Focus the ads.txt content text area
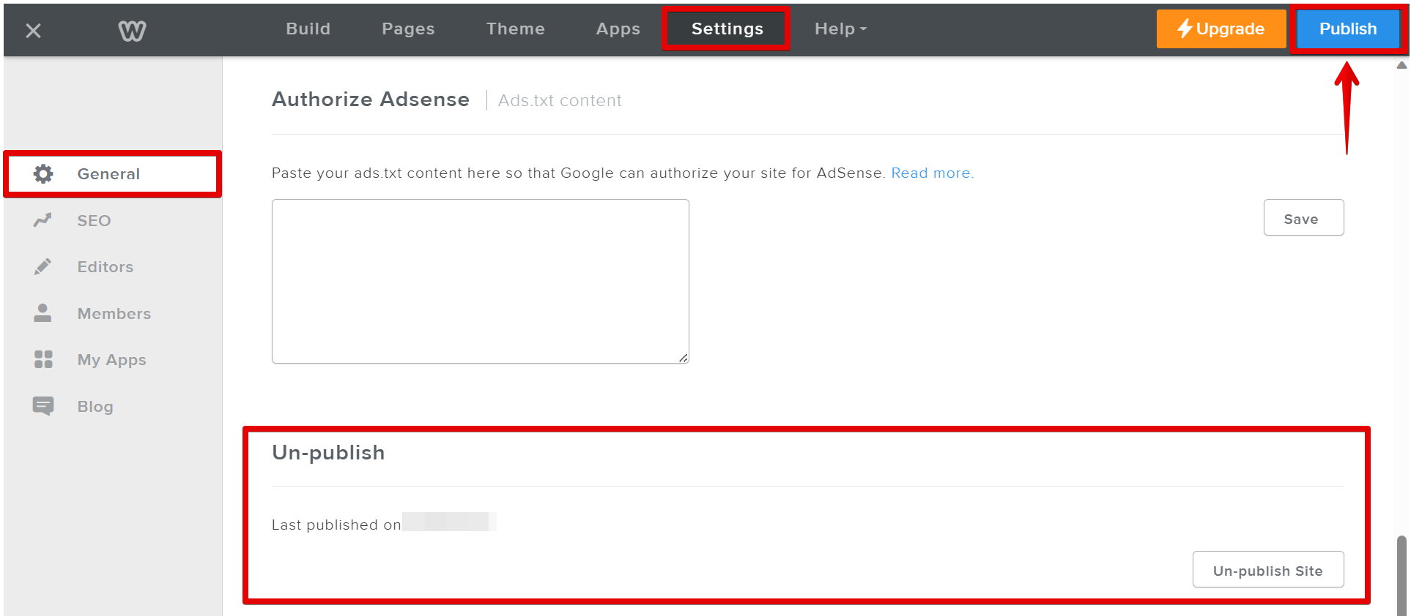This screenshot has height=616, width=1411. (x=480, y=281)
